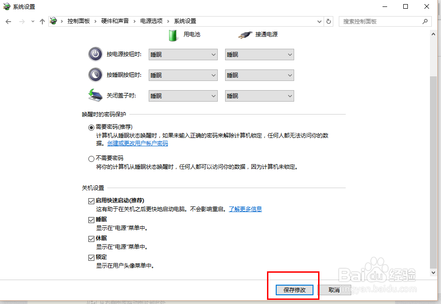The image size is (441, 304).
Task: Click the back navigation arrow
Action: pos(7,21)
